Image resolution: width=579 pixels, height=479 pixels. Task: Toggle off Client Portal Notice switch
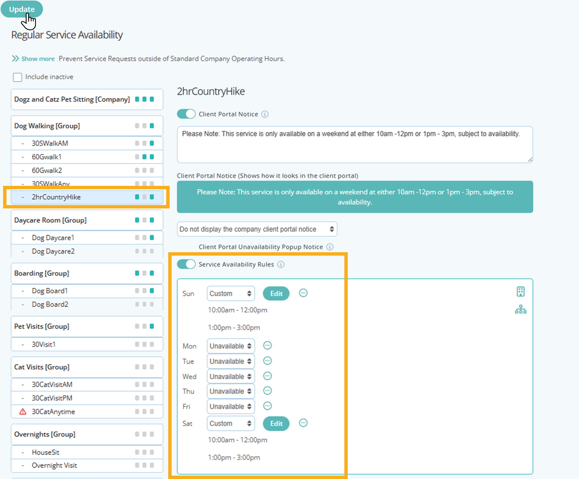coord(186,114)
